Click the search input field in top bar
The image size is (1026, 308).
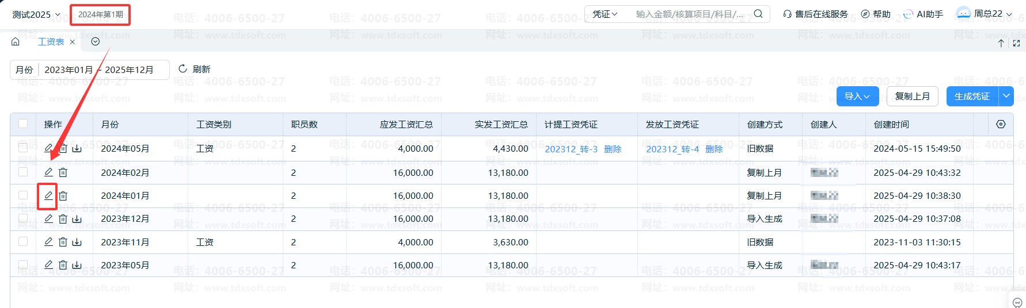tap(690, 14)
